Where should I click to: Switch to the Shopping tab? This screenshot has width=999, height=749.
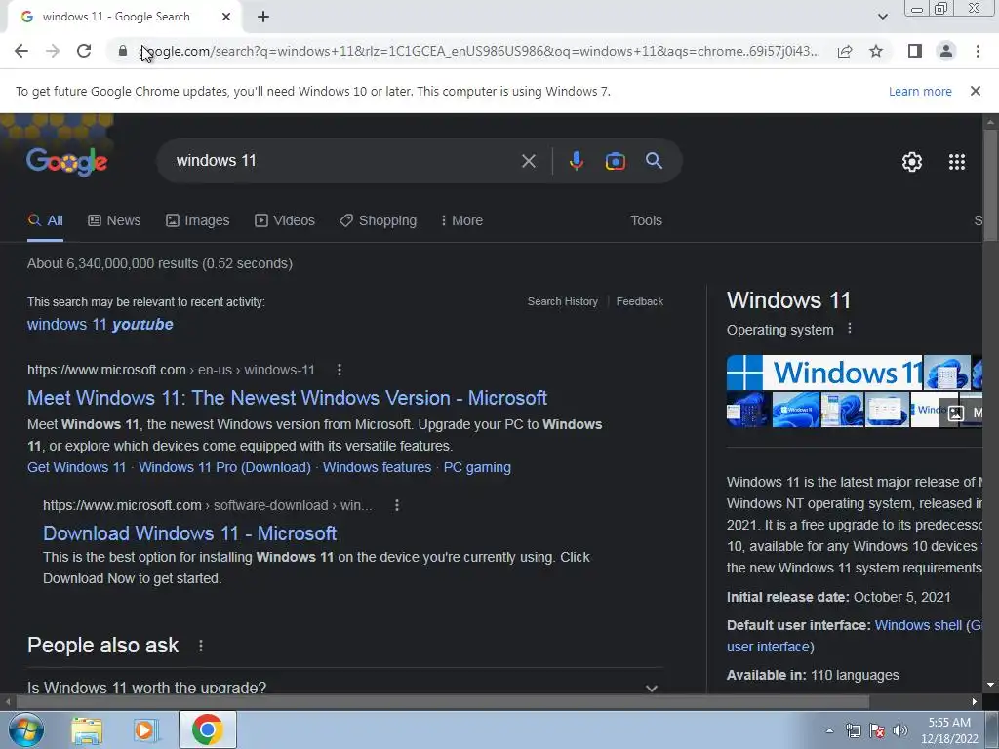pos(378,220)
